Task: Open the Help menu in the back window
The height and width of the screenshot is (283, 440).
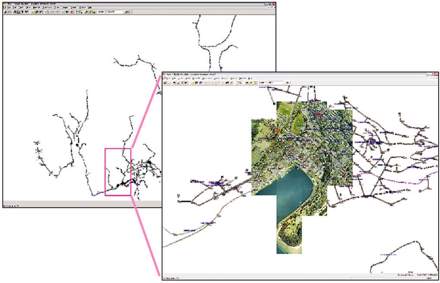Action: click(x=90, y=8)
